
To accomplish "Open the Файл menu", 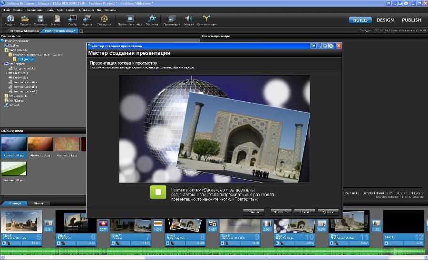I will click(7, 10).
